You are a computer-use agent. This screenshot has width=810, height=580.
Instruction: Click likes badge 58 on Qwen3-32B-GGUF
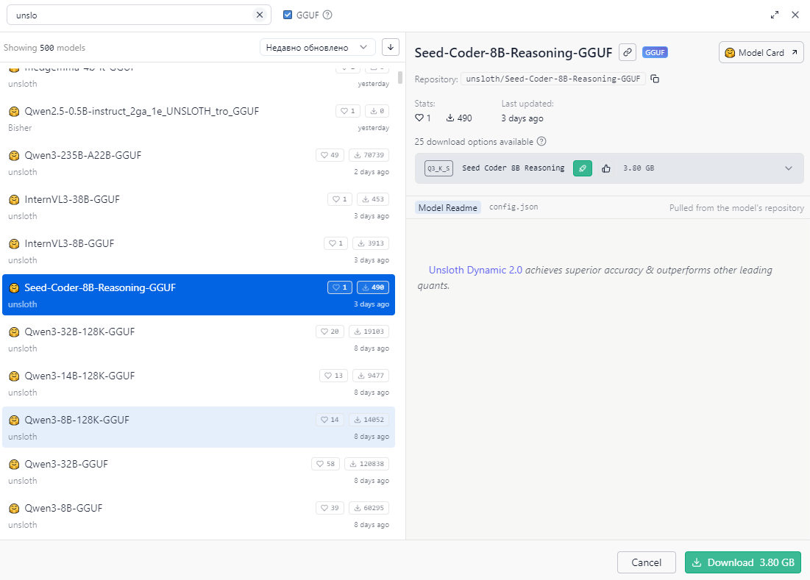[x=325, y=464]
